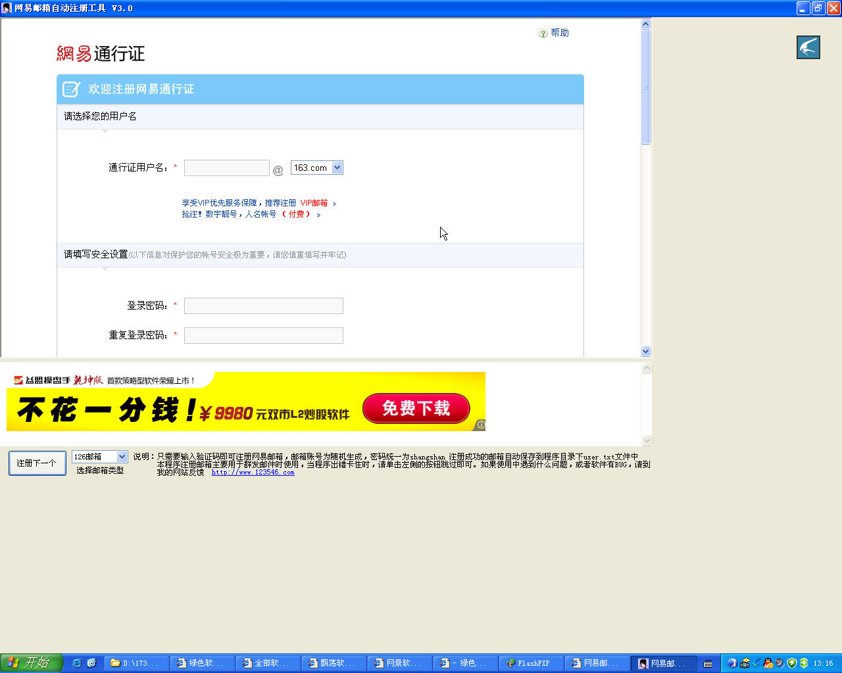Switch to the D:\173... folder taskbar button
The image size is (842, 673).
[137, 663]
